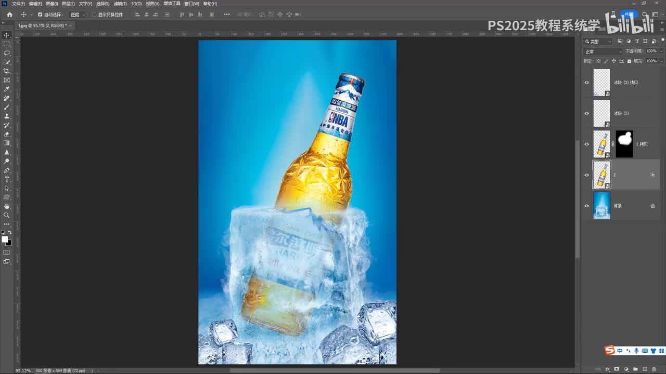
Task: Expand the status bar info arrow
Action: 93,370
